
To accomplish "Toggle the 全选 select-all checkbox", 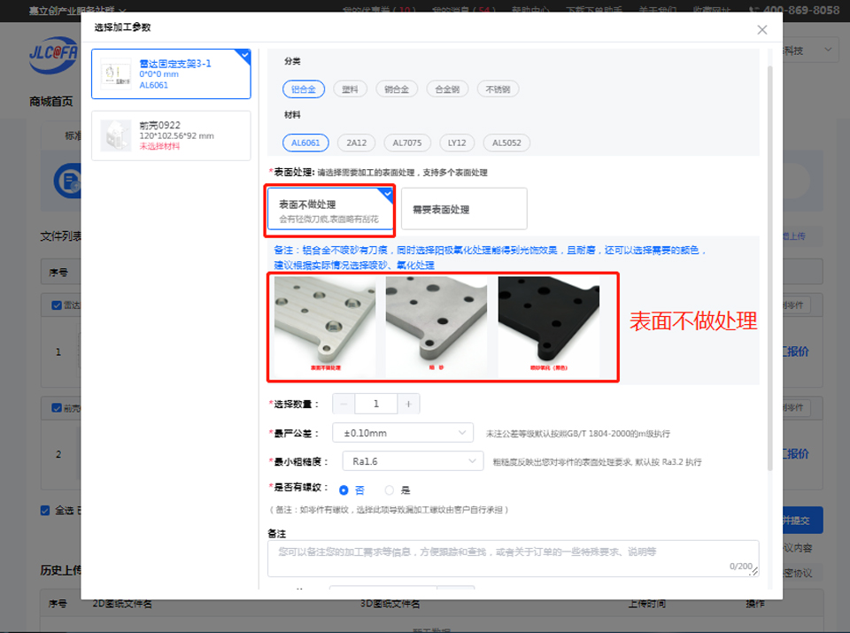I will [x=45, y=511].
